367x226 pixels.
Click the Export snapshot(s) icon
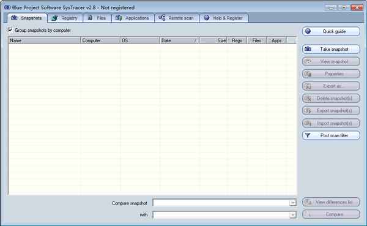point(308,110)
